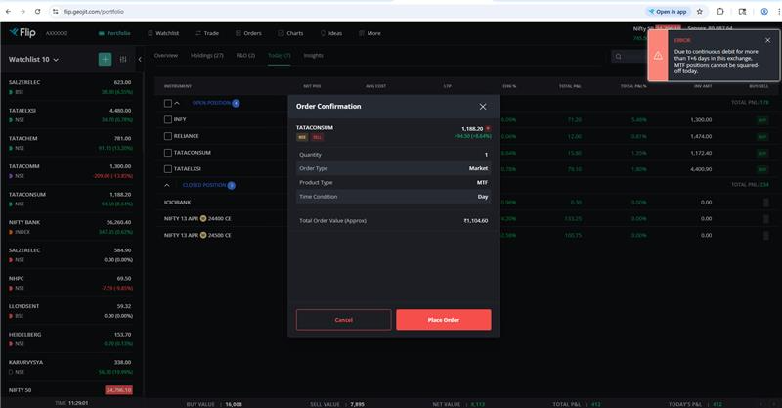Click the action icon in the NIFTY 24400 CE row
The image size is (782, 408).
766,219
